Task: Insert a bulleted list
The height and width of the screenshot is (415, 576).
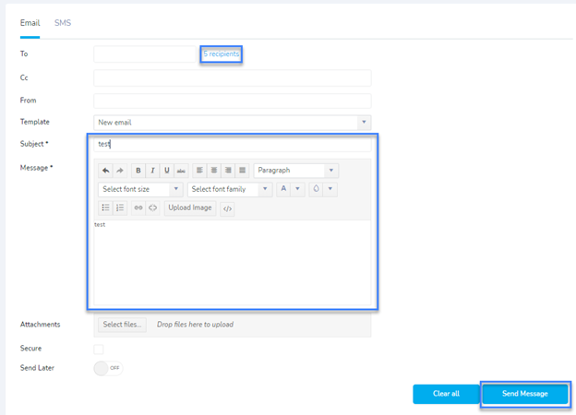Action: 105,207
